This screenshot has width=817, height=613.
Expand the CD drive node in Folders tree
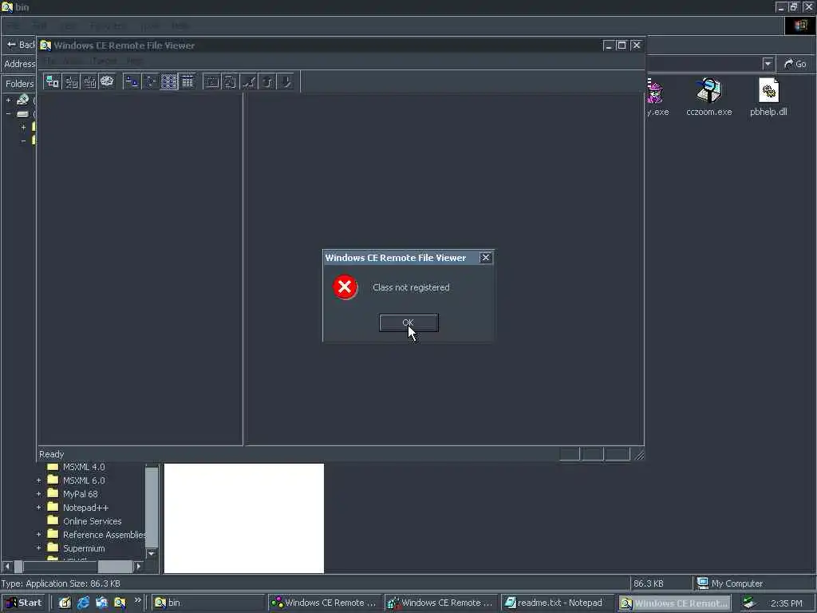tap(8, 100)
